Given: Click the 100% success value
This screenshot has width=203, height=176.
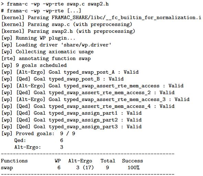Looking at the screenshot, I should click(x=134, y=168).
